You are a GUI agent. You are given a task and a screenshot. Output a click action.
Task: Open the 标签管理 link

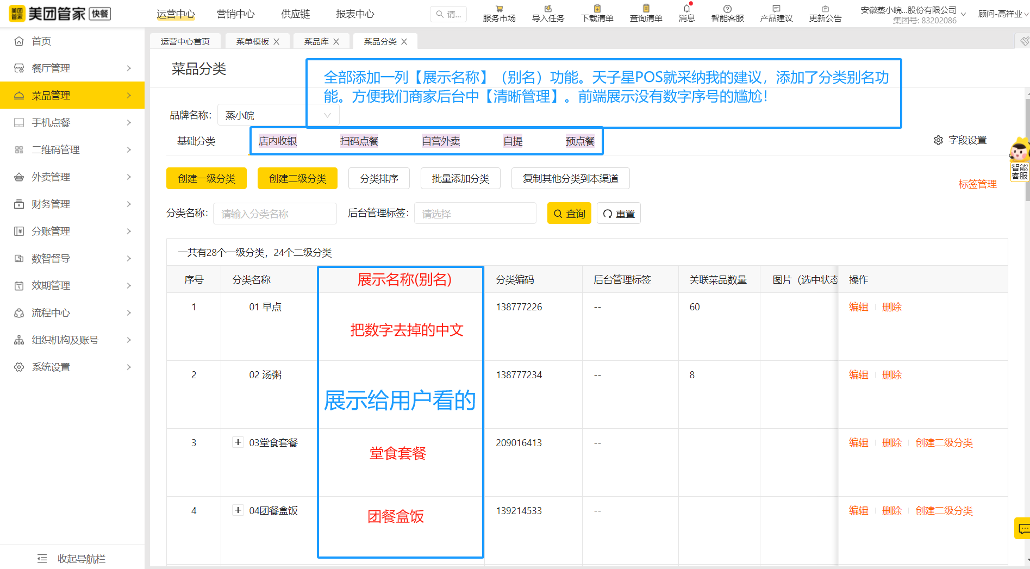click(x=977, y=184)
